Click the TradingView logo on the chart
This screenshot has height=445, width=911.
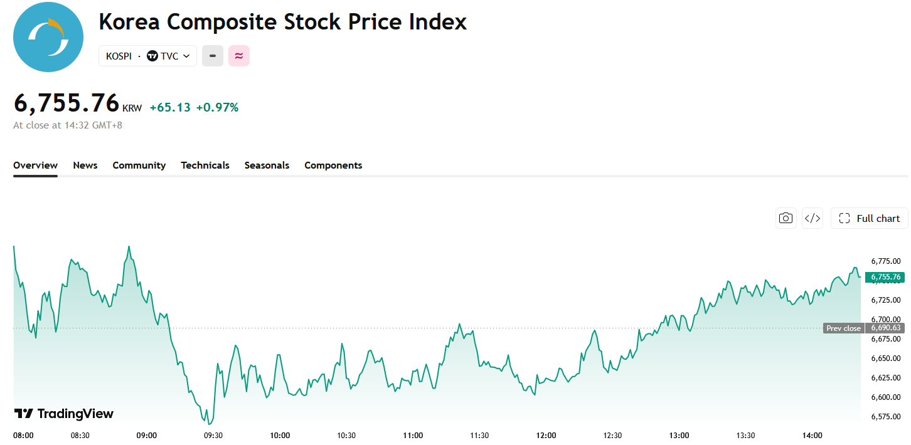coord(64,414)
